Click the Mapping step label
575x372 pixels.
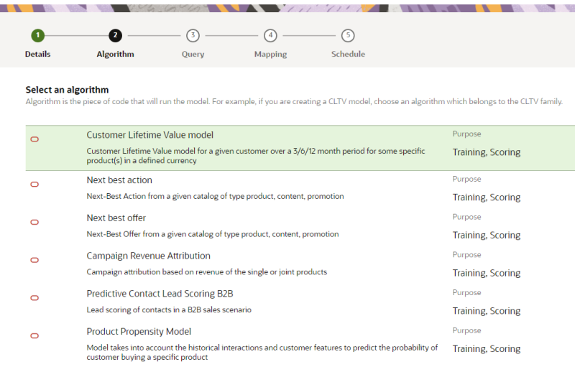pyautogui.click(x=271, y=55)
